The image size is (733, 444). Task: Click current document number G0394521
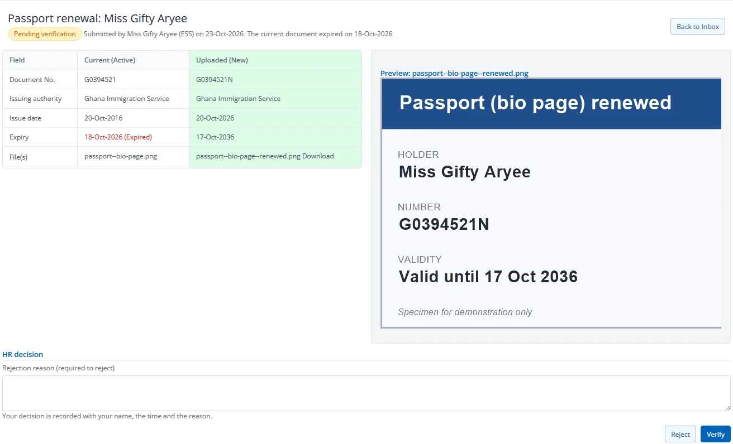100,80
